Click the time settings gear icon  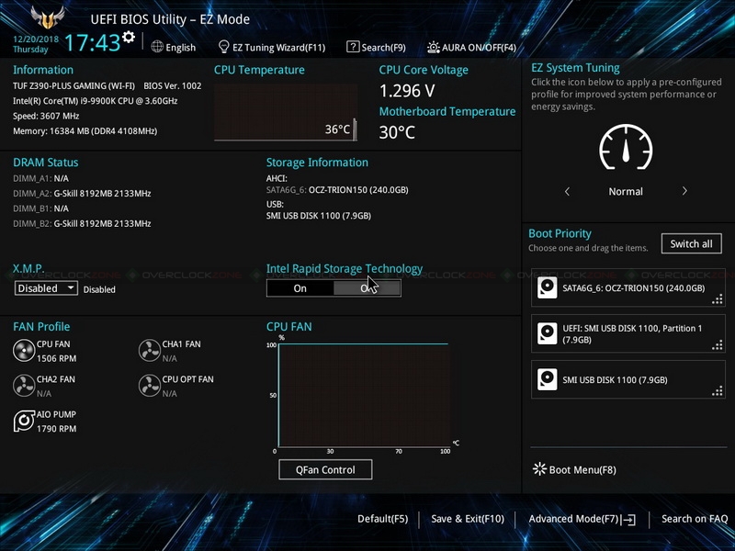129,37
